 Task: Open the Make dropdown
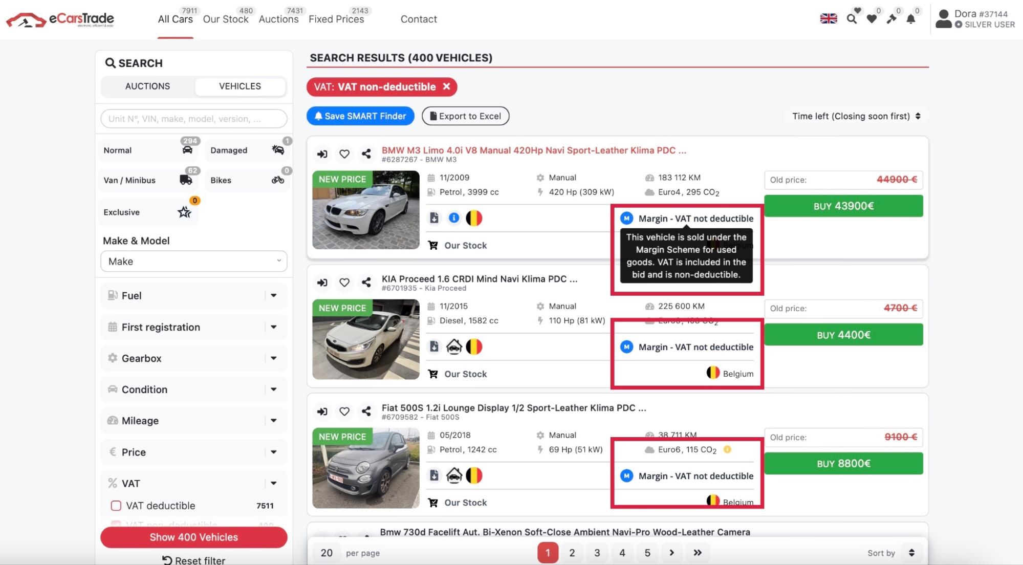pyautogui.click(x=194, y=262)
